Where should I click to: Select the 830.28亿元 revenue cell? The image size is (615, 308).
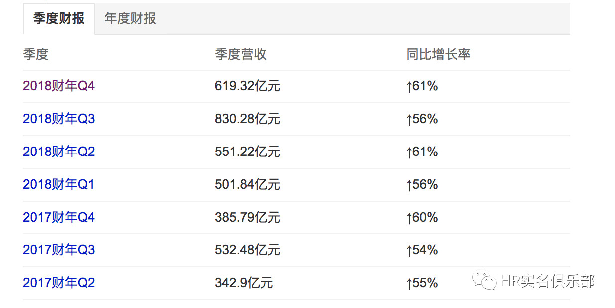coord(247,119)
